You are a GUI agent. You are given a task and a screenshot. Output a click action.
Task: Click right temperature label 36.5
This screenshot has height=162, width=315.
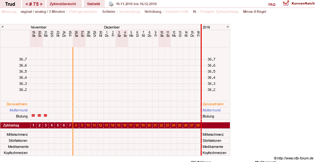point(211,71)
